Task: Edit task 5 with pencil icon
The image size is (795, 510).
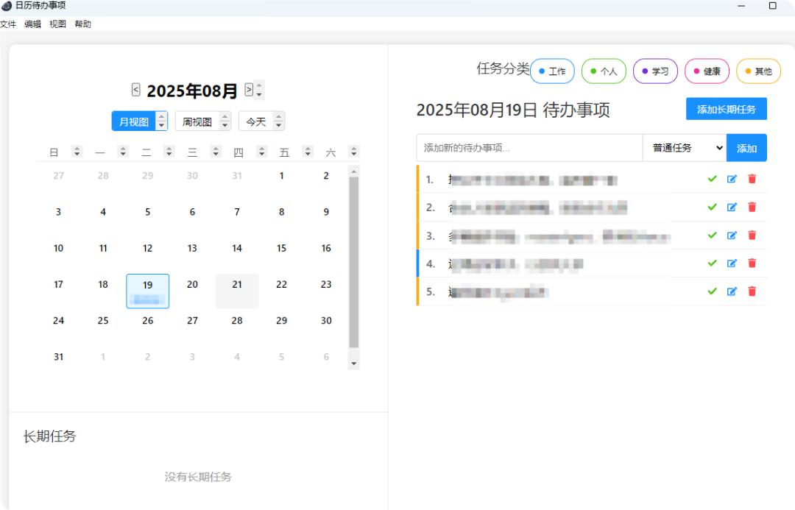Action: pos(732,291)
